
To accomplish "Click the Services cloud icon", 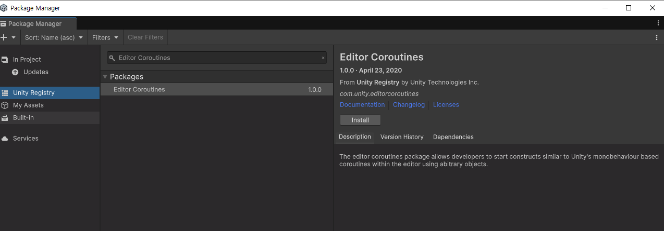I will click(5, 139).
